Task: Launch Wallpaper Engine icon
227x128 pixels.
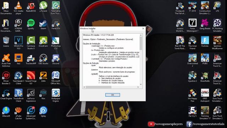Action: click(56, 95)
